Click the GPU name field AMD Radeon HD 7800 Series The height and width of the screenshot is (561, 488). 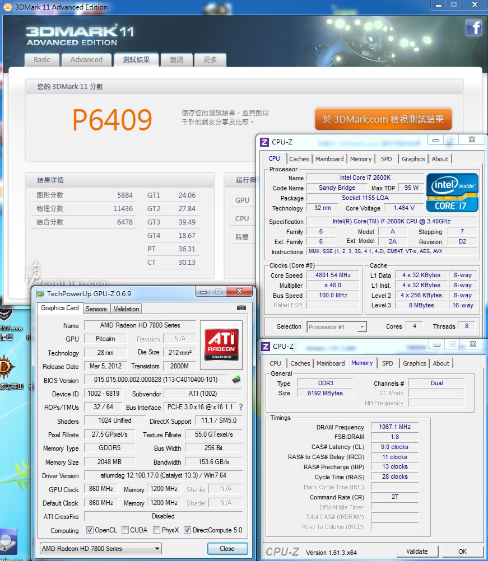pyautogui.click(x=140, y=325)
